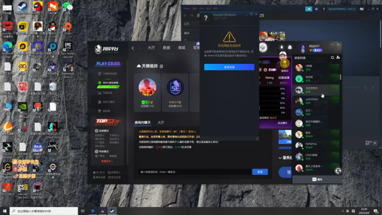Open Battlestate Games Launcher shortcut
Screen dimensions: 382x215
point(68,68)
